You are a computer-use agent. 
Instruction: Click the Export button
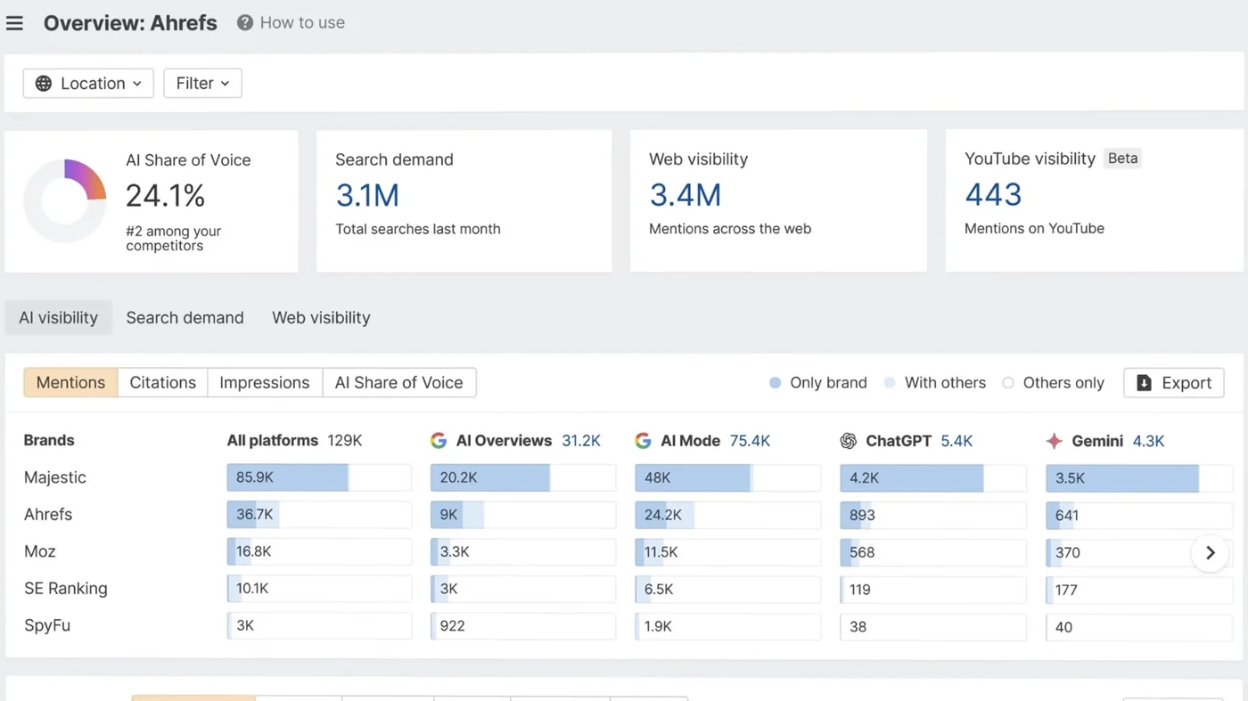1173,383
